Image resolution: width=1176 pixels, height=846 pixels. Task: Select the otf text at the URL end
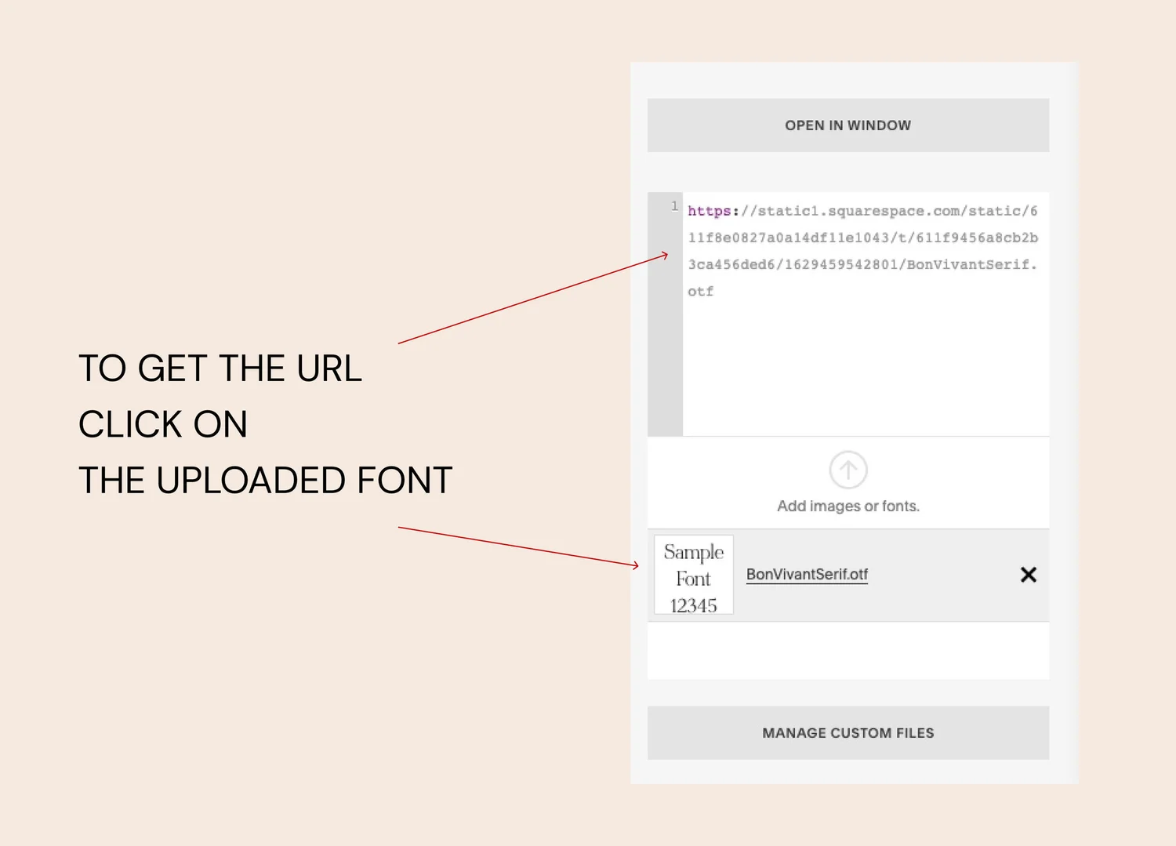[700, 291]
